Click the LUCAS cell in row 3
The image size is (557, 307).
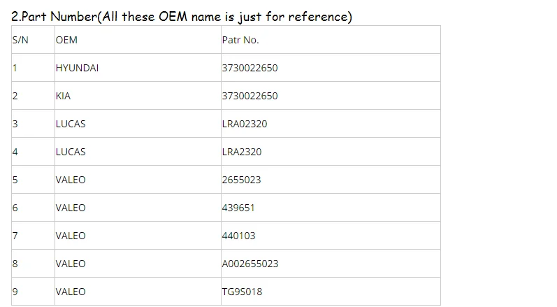(71, 124)
